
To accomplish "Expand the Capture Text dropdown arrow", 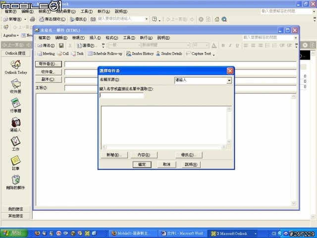I will coord(213,54).
